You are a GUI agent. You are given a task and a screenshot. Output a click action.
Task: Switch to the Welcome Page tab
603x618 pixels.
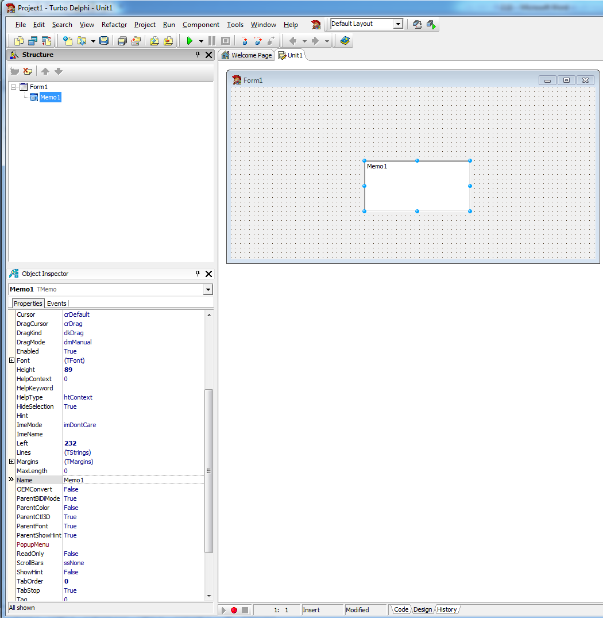coord(246,55)
